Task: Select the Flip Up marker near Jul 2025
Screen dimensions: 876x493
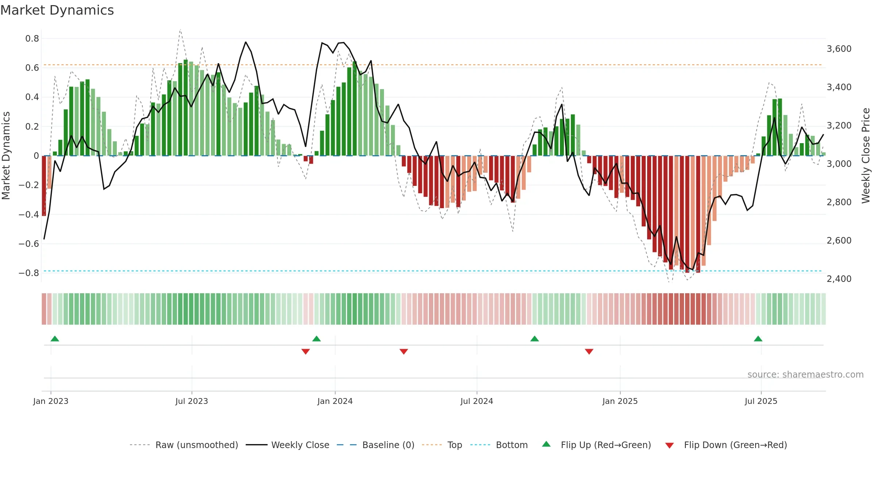Action: point(758,339)
